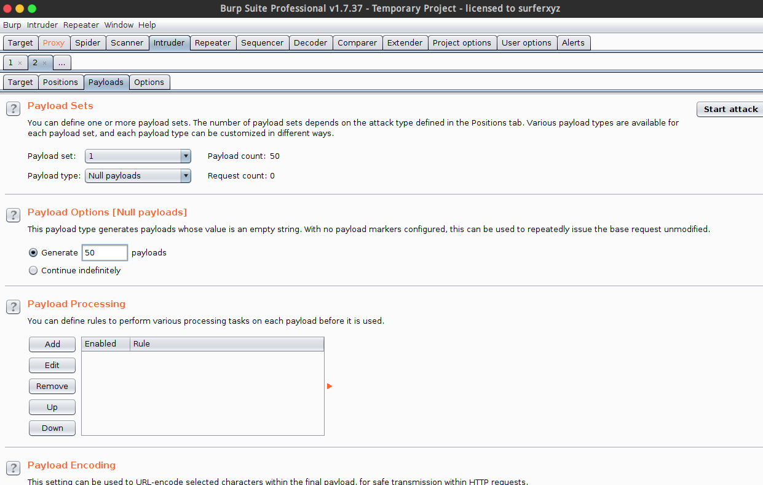Viewport: 763px width, 485px height.
Task: Switch to the main Target tab
Action: pos(20,43)
